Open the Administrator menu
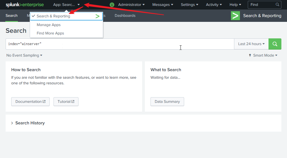Image resolution: width=287 pixels, height=158 pixels. 131,5
